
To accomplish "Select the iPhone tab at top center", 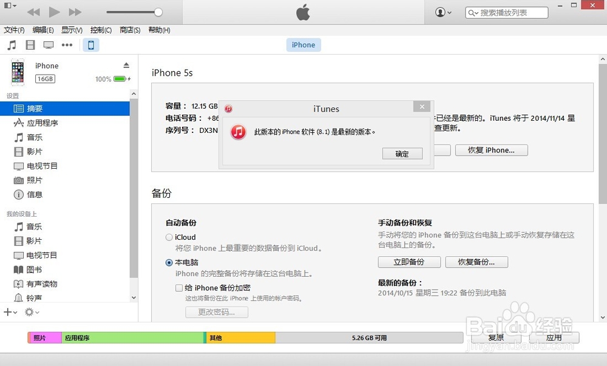I will (x=303, y=45).
